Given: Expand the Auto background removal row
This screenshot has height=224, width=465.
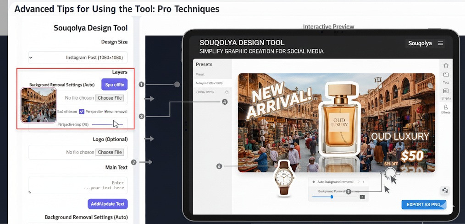Looking at the screenshot, I should [338, 182].
